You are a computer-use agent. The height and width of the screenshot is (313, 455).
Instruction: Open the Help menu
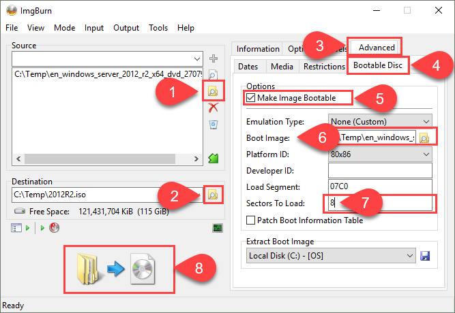coord(186,28)
